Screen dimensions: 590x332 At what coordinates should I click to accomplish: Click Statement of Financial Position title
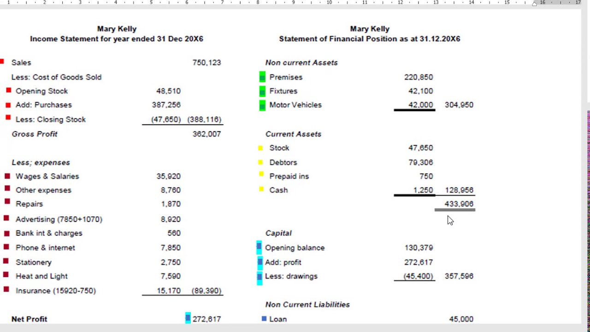click(x=370, y=39)
